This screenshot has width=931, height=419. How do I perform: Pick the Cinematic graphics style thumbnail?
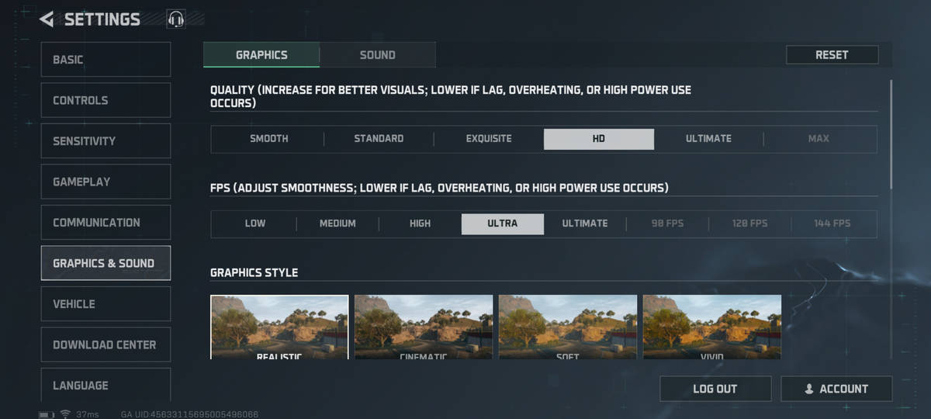pos(424,327)
